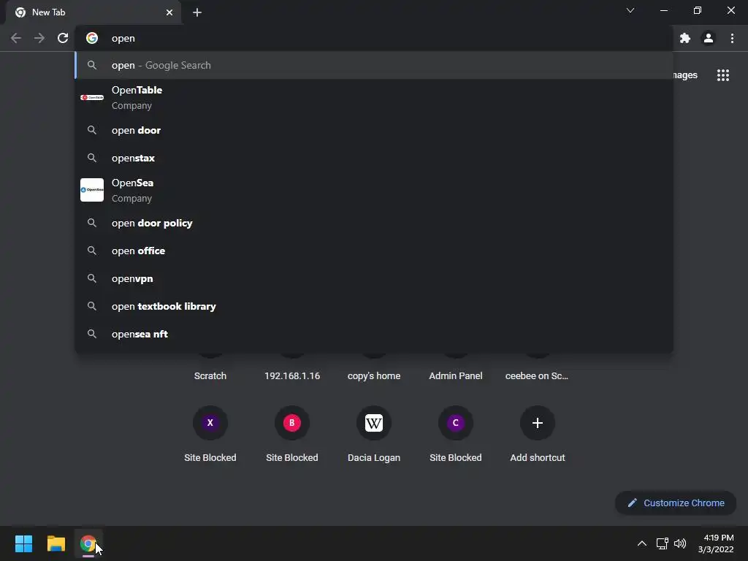The width and height of the screenshot is (748, 561).
Task: Pick the 'openstax' suggestion
Action: pyautogui.click(x=374, y=158)
